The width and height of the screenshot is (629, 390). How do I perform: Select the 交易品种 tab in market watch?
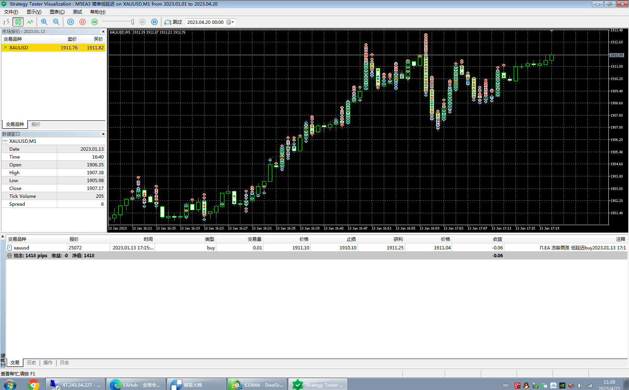(15, 125)
